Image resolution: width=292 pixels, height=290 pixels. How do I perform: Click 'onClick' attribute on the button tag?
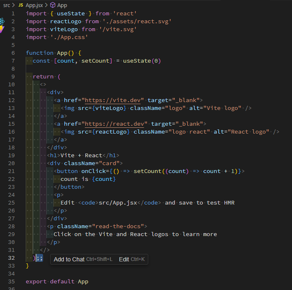coord(94,171)
